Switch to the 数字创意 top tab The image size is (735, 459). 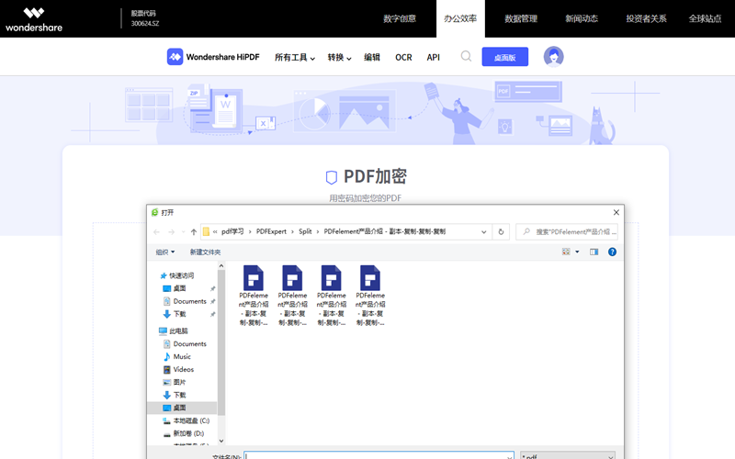tap(400, 18)
